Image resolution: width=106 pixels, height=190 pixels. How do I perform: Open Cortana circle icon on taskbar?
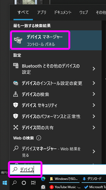point(24,183)
